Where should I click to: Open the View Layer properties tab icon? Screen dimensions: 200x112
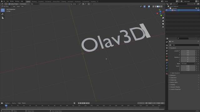[167, 51]
